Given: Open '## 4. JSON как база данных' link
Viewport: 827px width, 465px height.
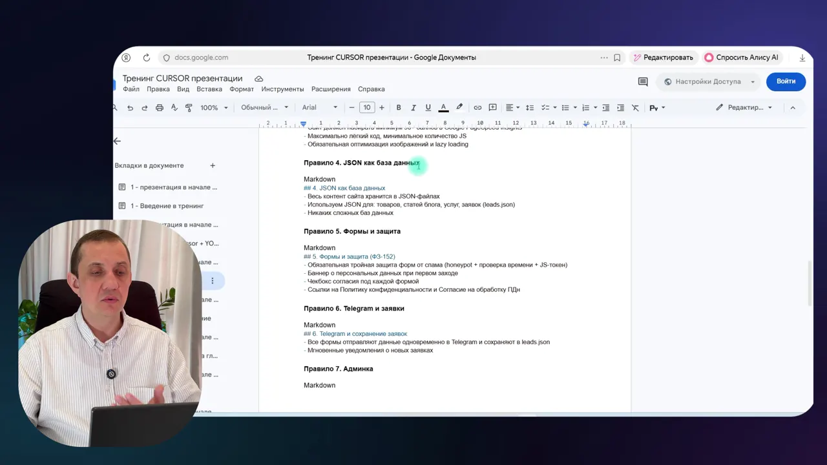Looking at the screenshot, I should (x=344, y=188).
